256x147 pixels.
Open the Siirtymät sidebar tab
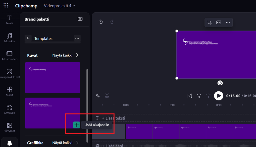pos(9,127)
